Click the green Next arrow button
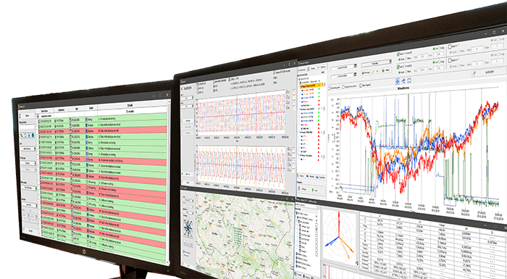This screenshot has width=507, height=279. [x=386, y=70]
